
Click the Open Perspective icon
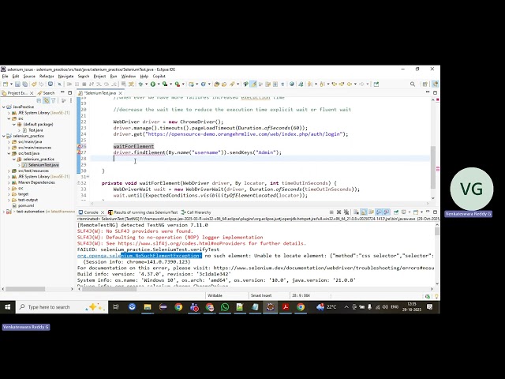425,84
